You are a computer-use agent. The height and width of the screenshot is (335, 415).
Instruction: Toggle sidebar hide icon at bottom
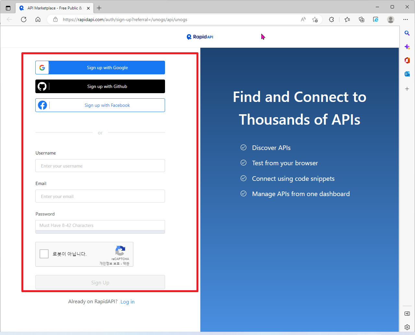coord(407,314)
